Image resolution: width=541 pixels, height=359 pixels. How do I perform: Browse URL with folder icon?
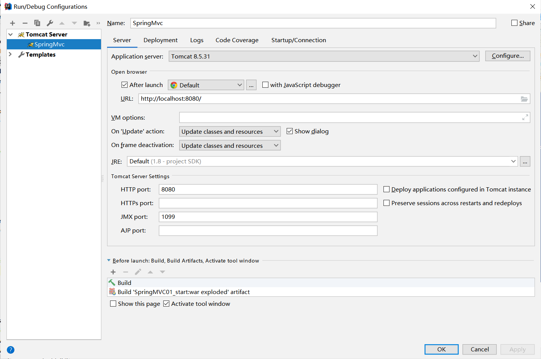(524, 99)
